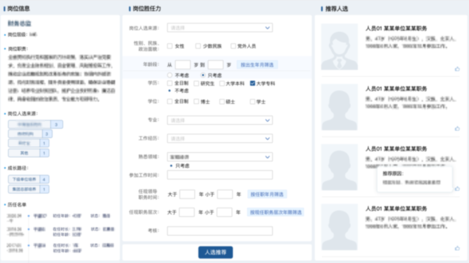
Task: Tick the 博士 degree checkbox
Action: (196, 102)
